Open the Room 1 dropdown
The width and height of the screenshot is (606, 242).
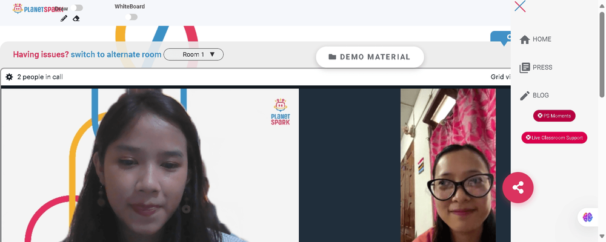tap(194, 54)
